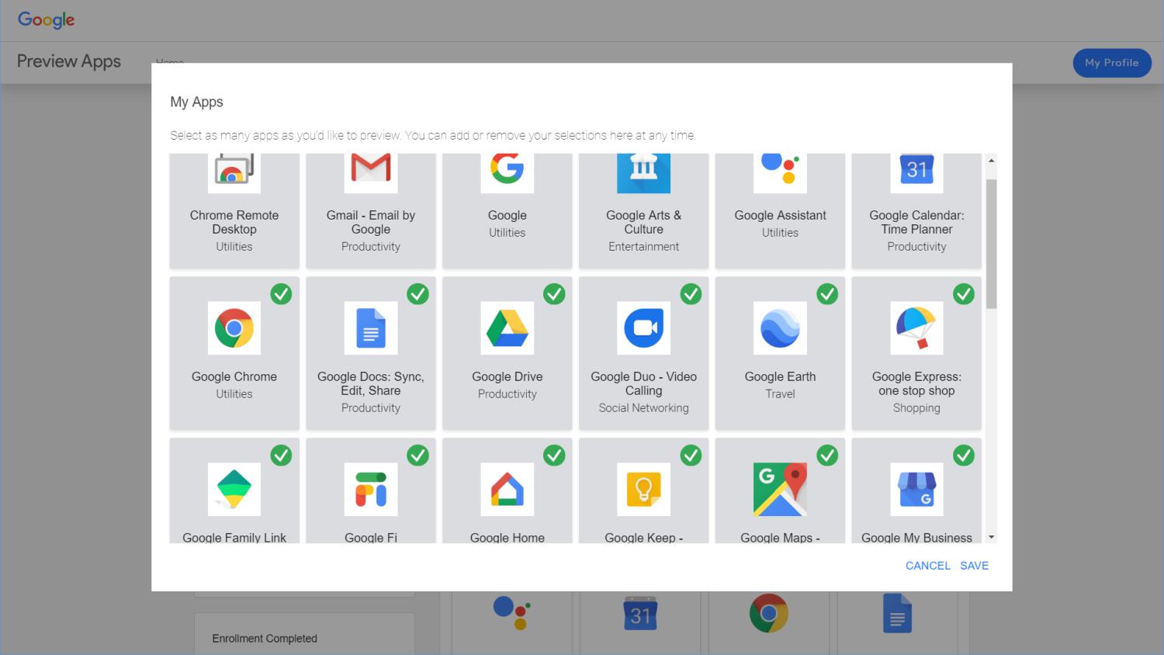Uncheck the Google Family Link checkmark

pyautogui.click(x=281, y=456)
